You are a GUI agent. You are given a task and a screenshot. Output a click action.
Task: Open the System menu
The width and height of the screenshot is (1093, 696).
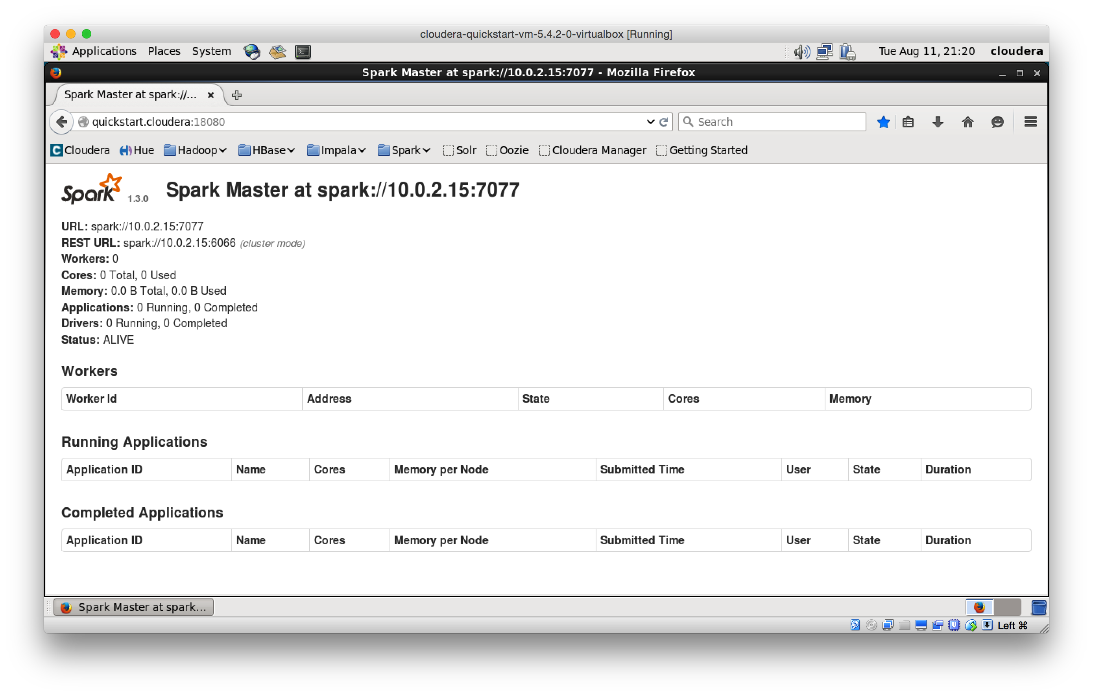click(x=211, y=51)
